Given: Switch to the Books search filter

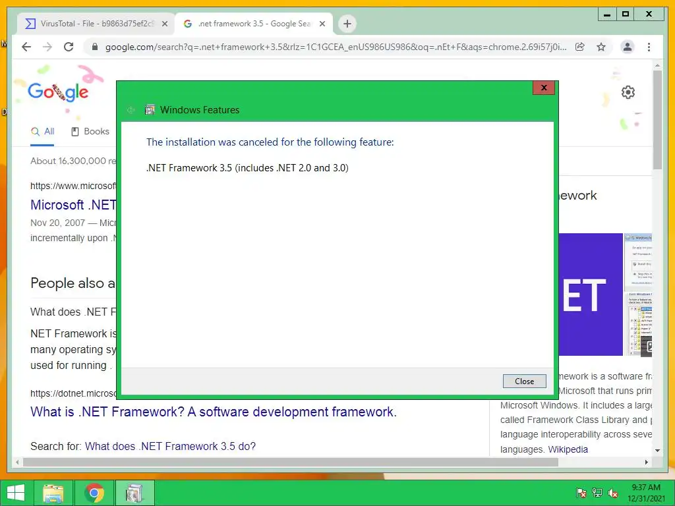Looking at the screenshot, I should [90, 132].
